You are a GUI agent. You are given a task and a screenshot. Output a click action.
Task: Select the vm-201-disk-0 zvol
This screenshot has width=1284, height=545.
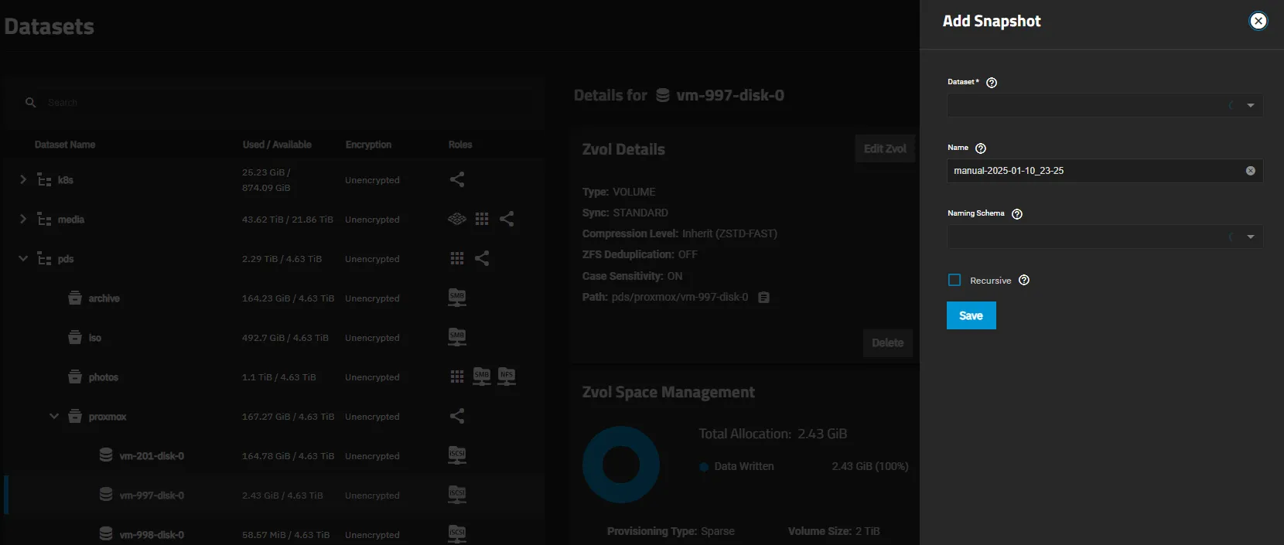click(x=152, y=456)
